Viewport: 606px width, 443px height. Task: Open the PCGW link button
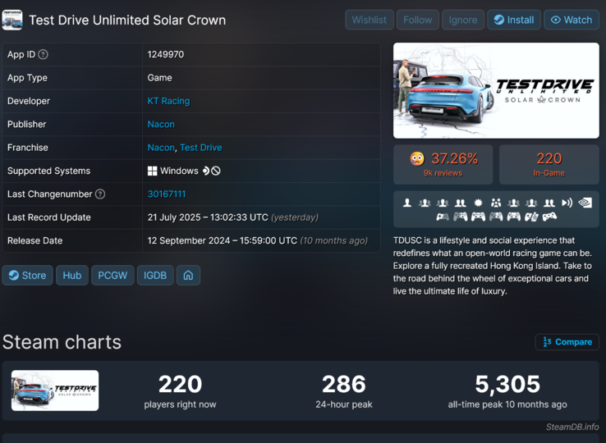[112, 276]
